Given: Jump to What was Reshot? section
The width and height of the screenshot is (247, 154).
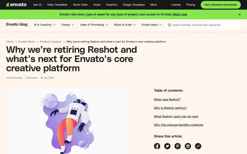Looking at the screenshot, I should click(x=167, y=99).
